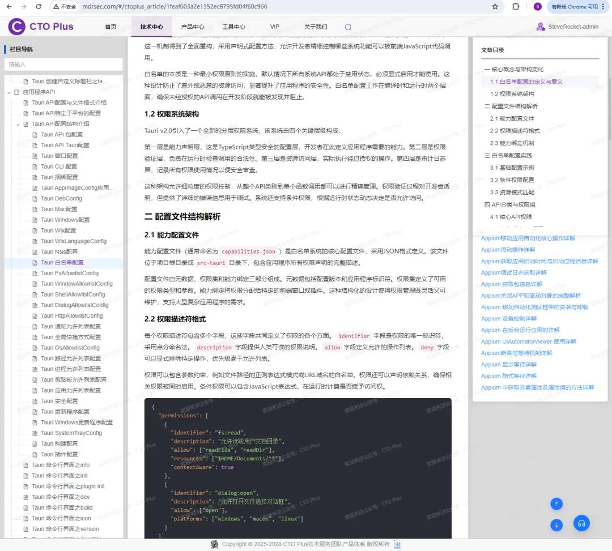
Task: Open Tauri ShellAllowlistConfig in the tree
Action: [73, 294]
